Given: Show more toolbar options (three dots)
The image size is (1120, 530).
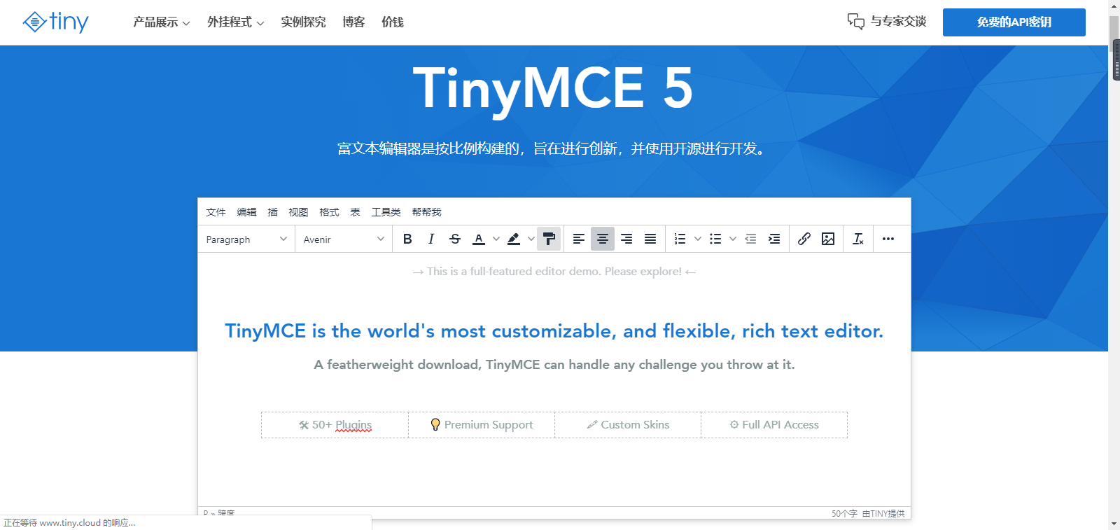Looking at the screenshot, I should (x=888, y=239).
